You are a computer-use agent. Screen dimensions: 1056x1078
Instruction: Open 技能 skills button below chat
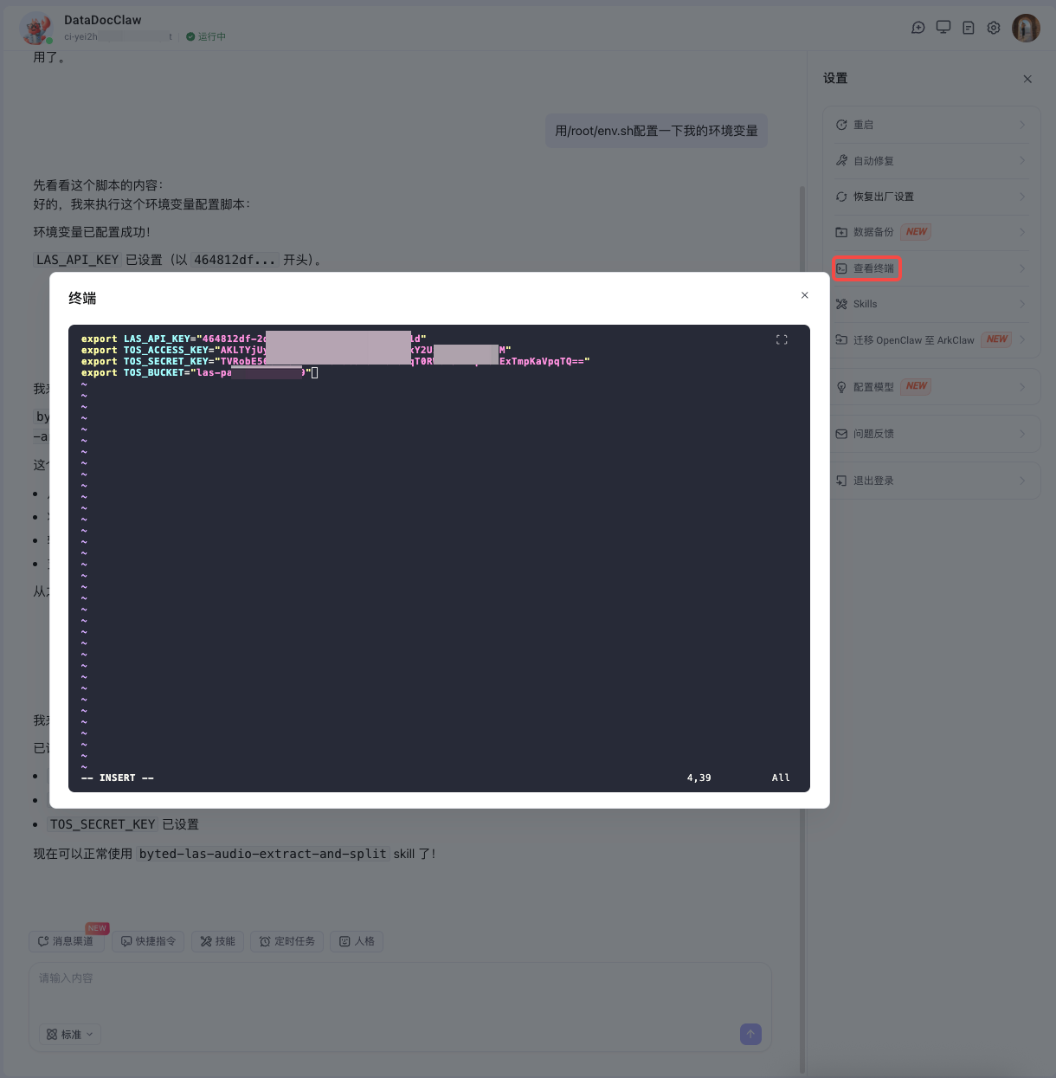click(217, 941)
